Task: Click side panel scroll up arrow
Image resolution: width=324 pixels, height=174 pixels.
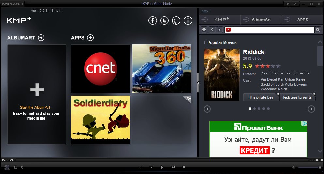Action: coord(320,42)
